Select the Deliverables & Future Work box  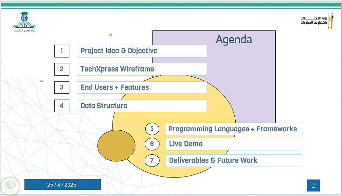point(233,160)
